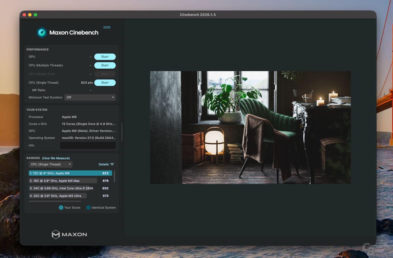The height and width of the screenshot is (258, 393).
Task: Close the Cinebench window
Action: tap(24, 15)
